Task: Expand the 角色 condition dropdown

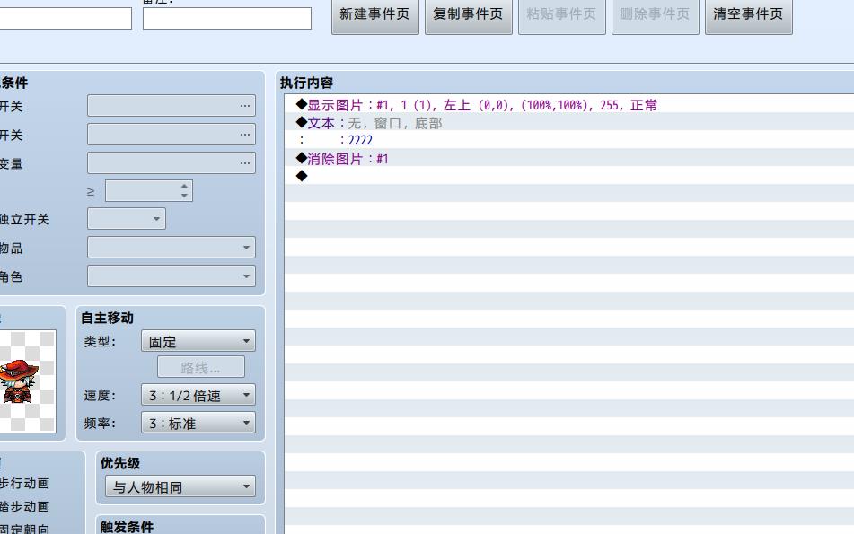Action: pyautogui.click(x=171, y=276)
